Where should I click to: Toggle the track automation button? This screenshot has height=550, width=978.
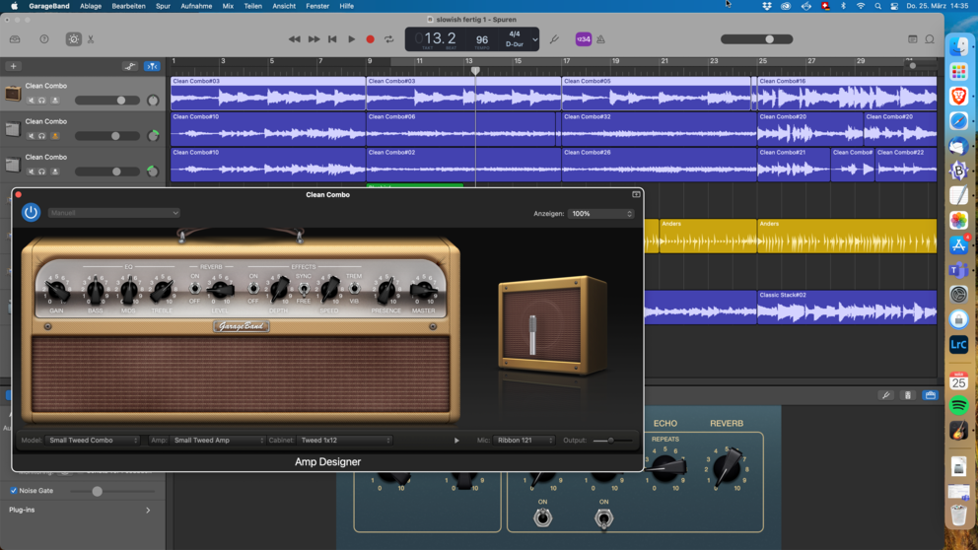(130, 66)
